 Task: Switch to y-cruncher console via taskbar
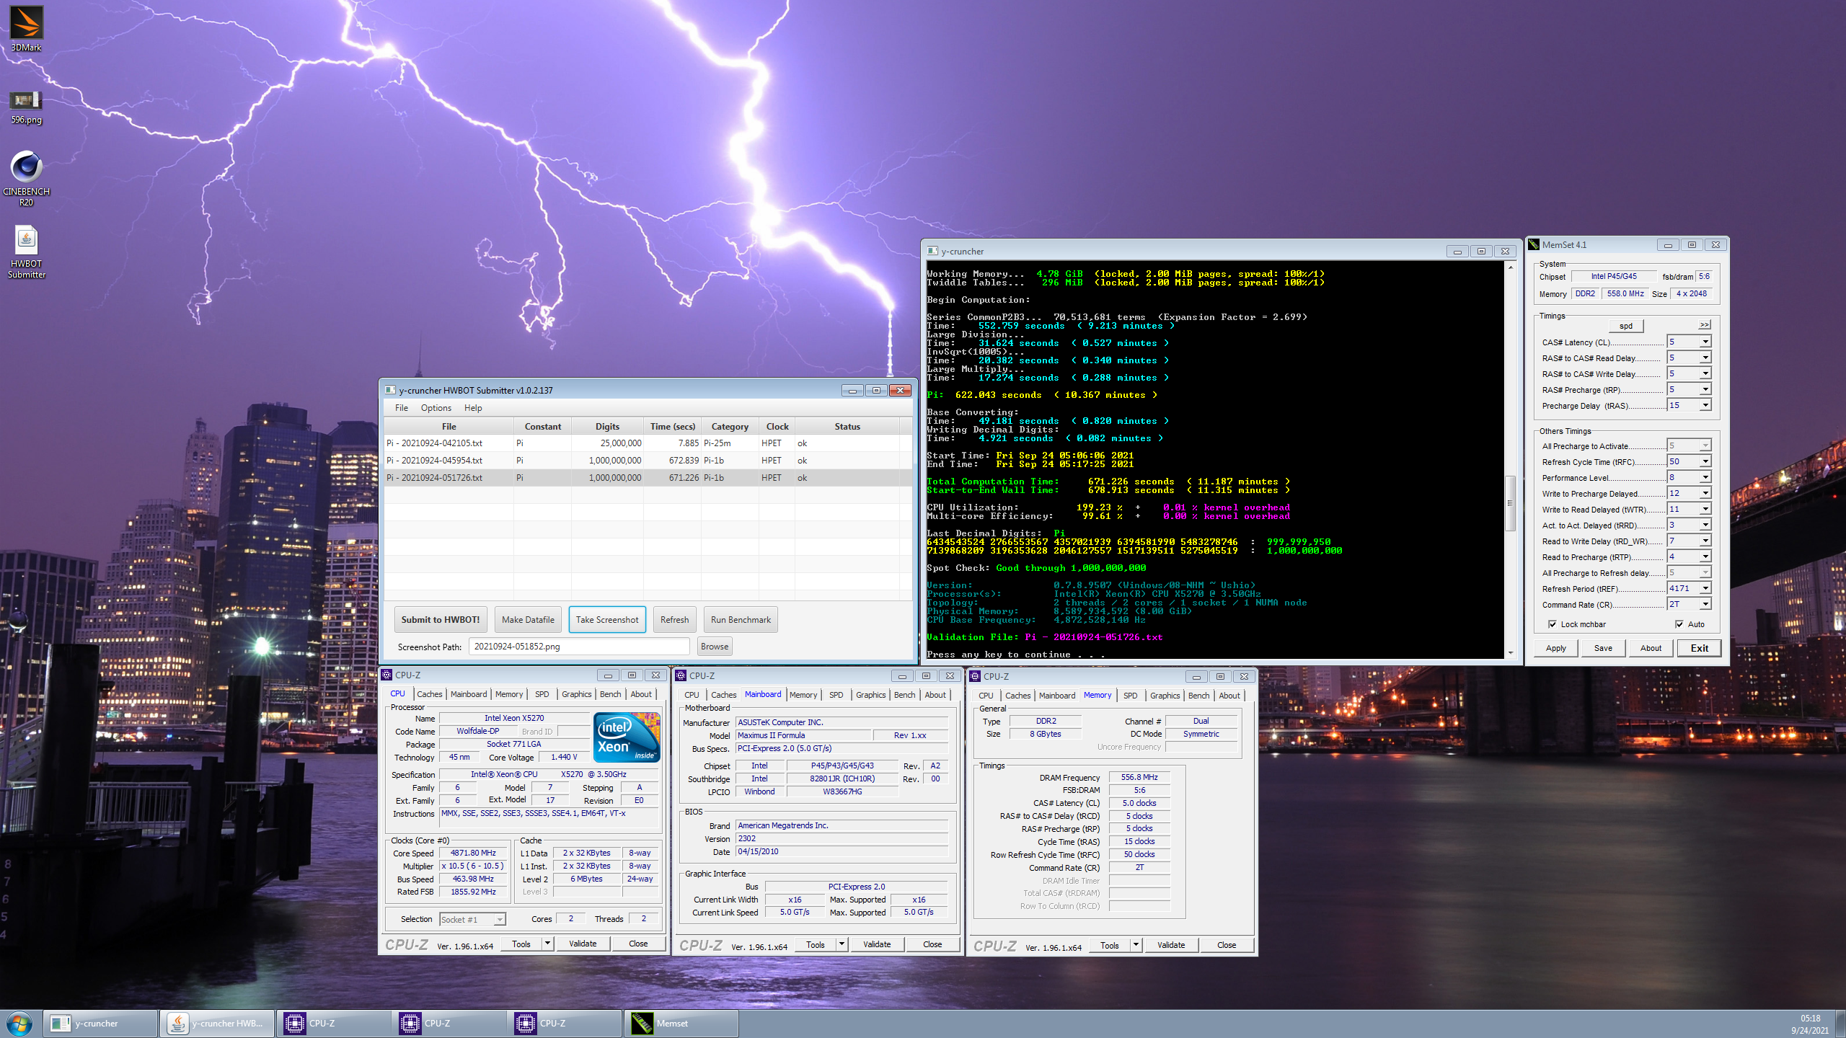pos(101,1024)
